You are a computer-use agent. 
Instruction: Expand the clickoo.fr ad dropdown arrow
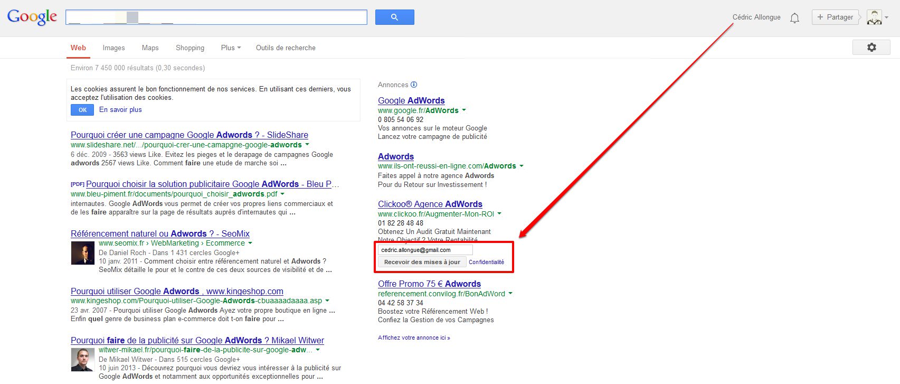499,214
